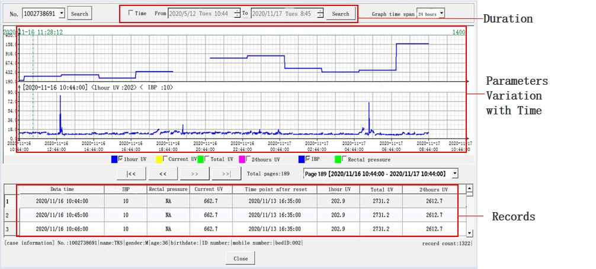Open the patient No. dropdown
596x269 pixels.
click(x=62, y=13)
